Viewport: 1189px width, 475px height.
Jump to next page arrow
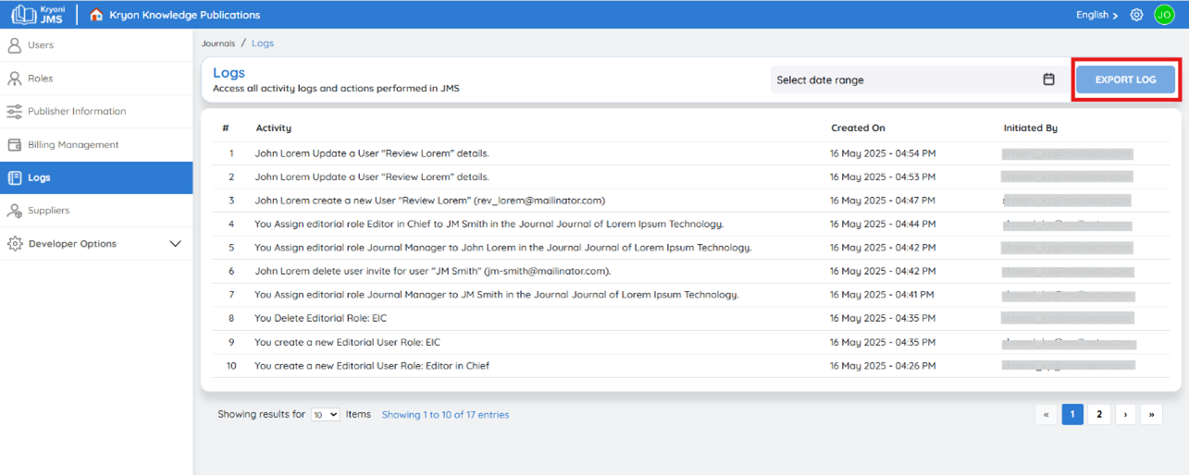click(1125, 415)
